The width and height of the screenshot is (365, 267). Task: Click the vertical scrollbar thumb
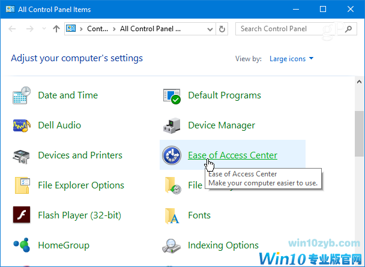359,134
